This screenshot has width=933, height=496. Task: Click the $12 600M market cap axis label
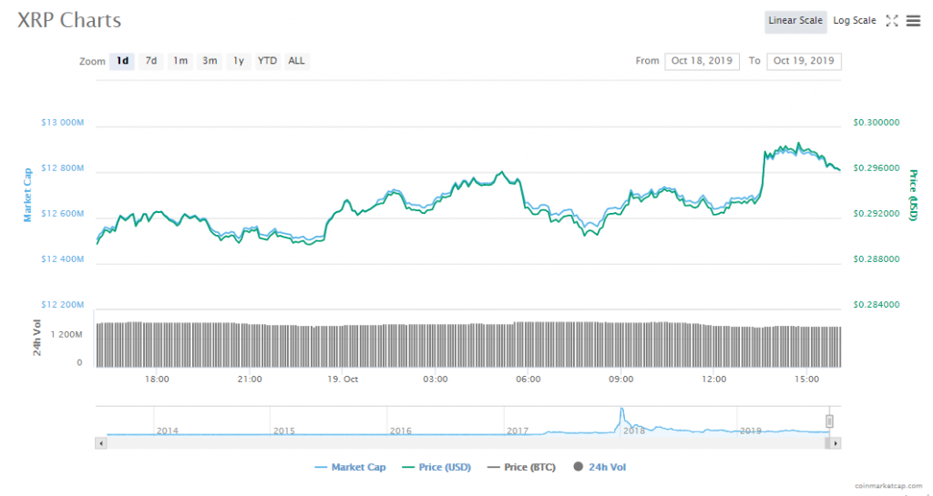click(x=63, y=214)
